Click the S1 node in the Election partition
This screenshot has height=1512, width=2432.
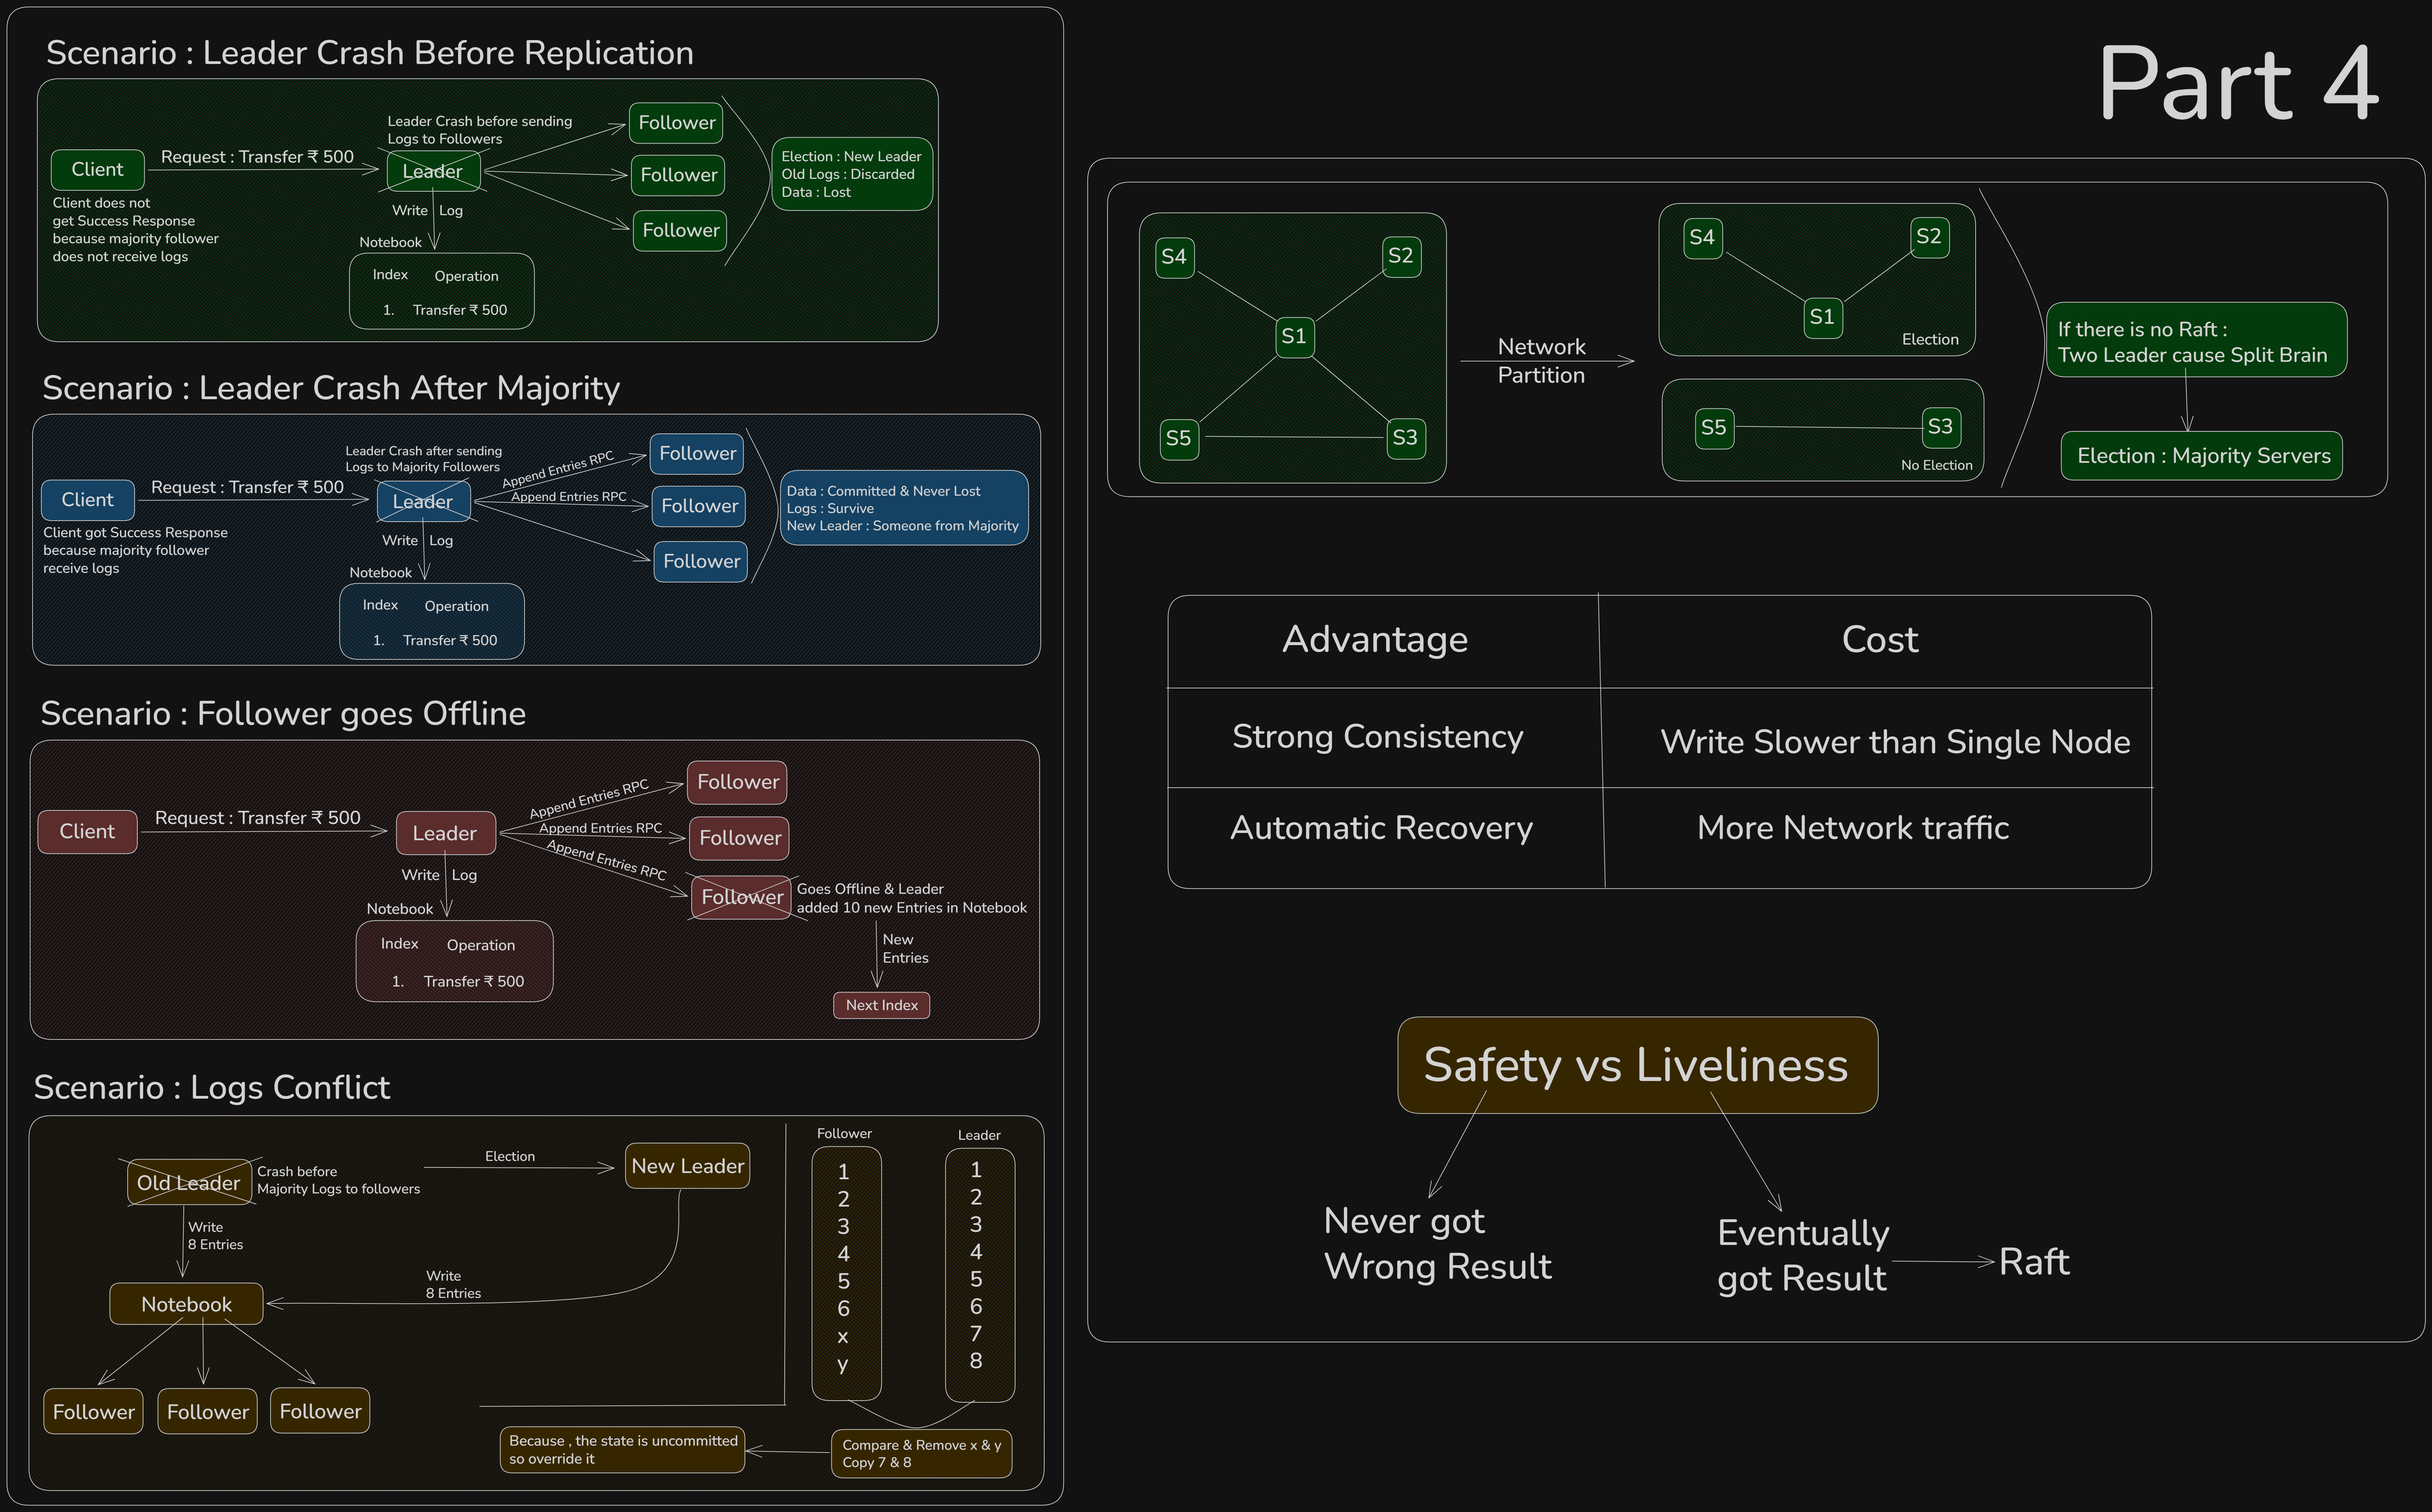pos(1823,318)
